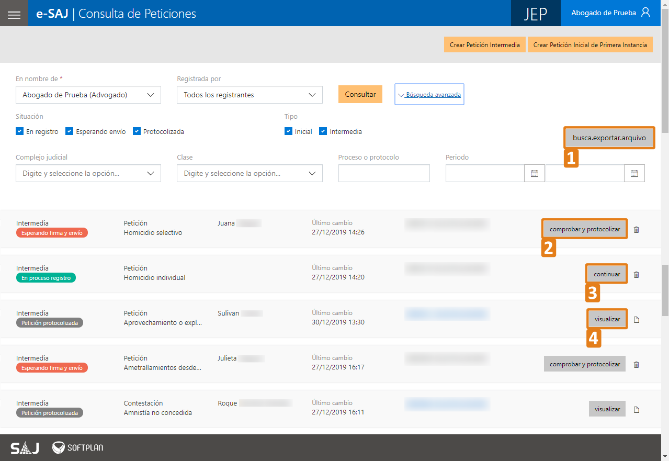The width and height of the screenshot is (669, 461).
Task: Click continuar on Homicidio individual petition
Action: coord(607,274)
